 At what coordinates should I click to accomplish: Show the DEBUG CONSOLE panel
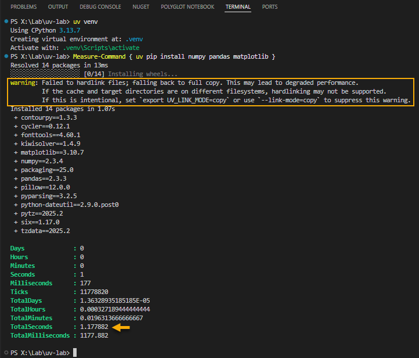point(101,7)
